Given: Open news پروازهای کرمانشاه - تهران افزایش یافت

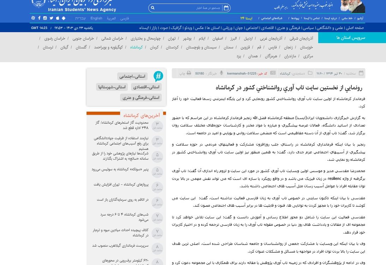Looking at the screenshot, I should [121, 185].
